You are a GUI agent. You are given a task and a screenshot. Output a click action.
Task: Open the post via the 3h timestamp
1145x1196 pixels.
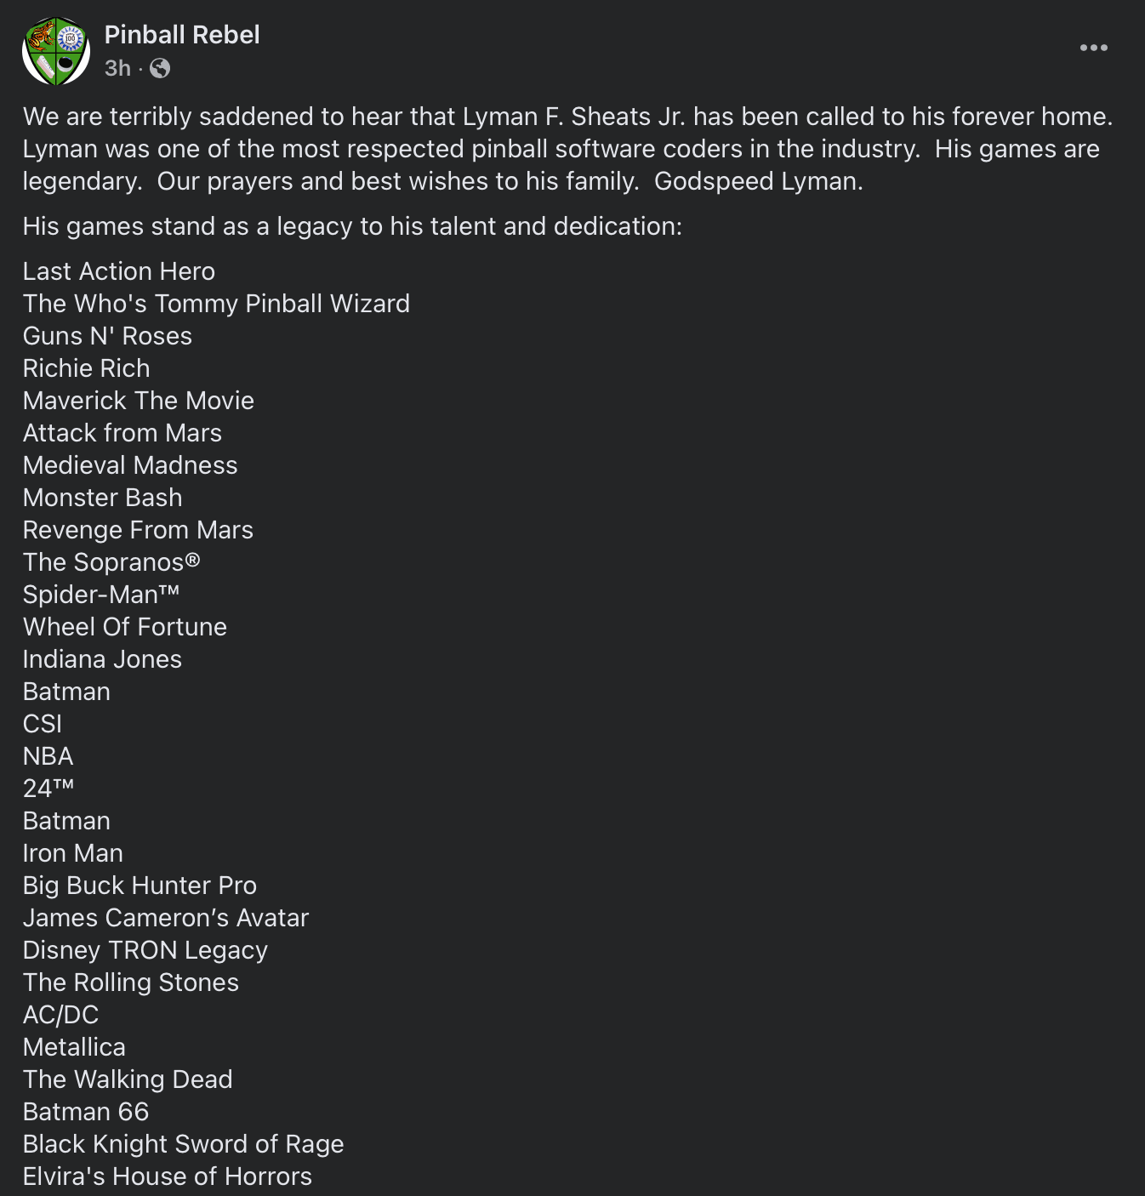point(117,68)
